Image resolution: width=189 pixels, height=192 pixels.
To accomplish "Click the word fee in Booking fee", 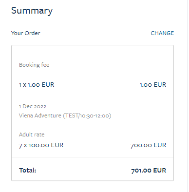I will click(45, 65).
